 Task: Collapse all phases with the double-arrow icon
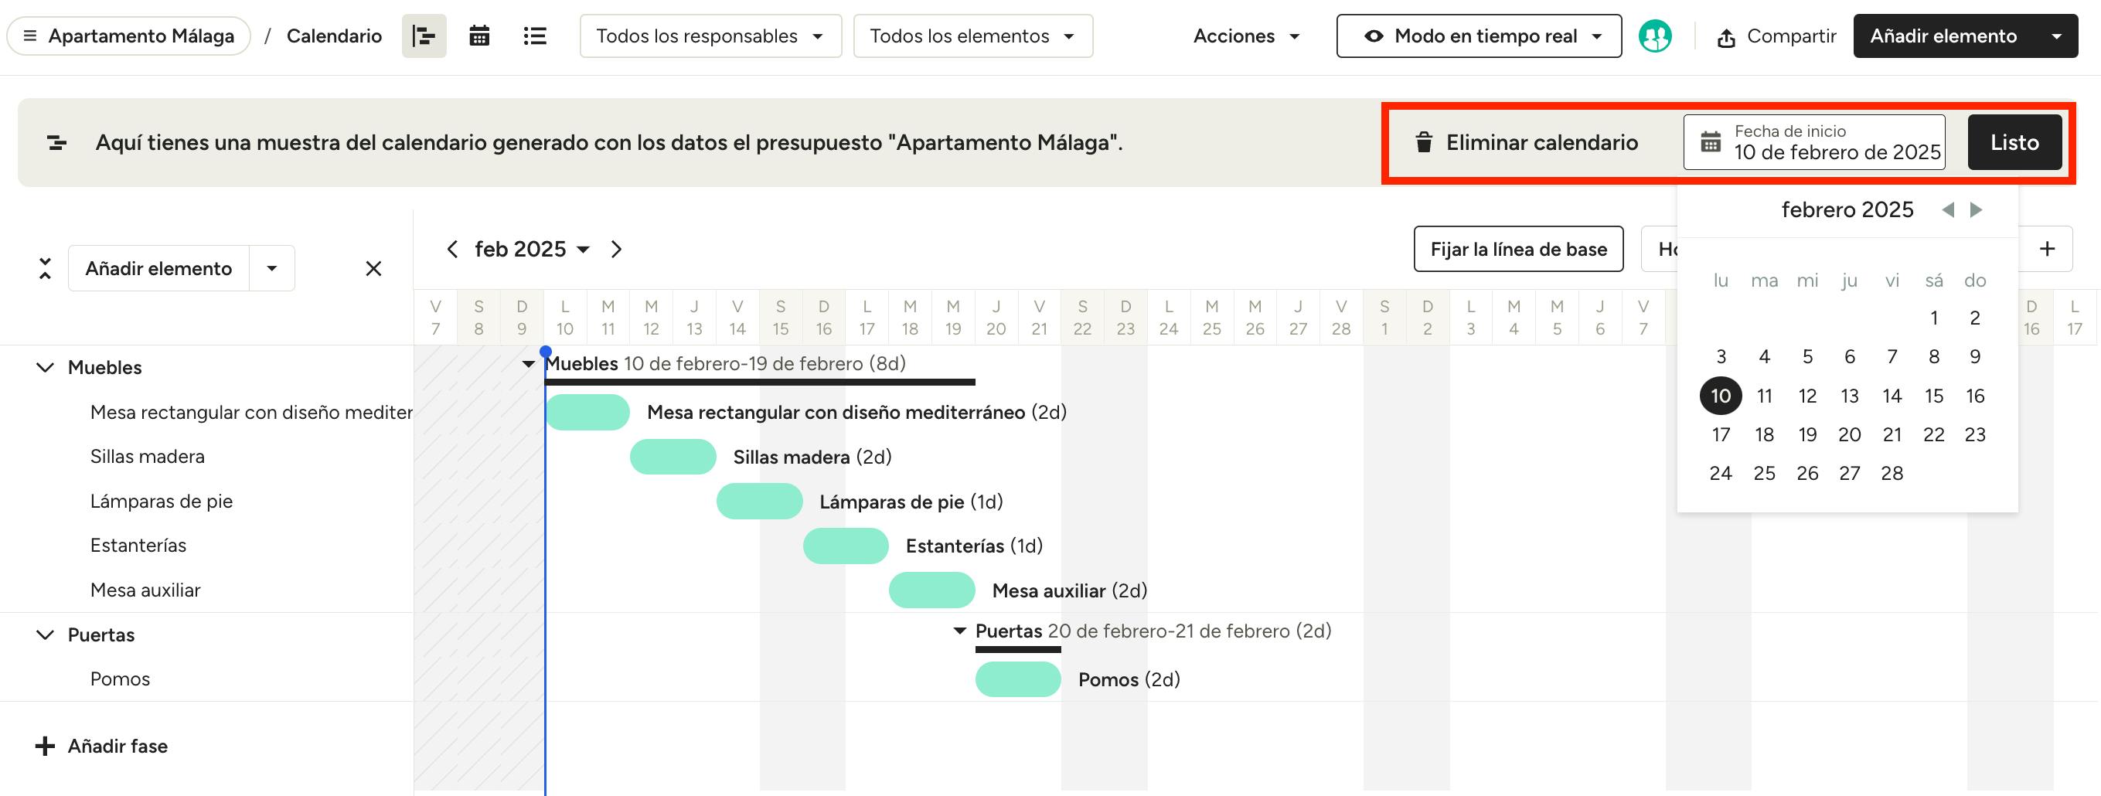45,268
